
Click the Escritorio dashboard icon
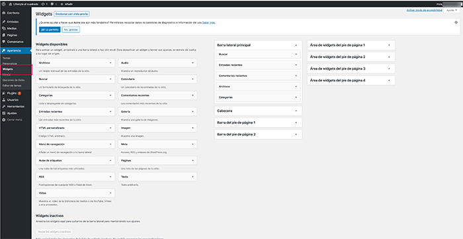[3, 13]
